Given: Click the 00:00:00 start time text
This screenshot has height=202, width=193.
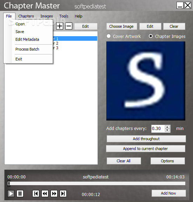Looking at the screenshot, I should [x=16, y=177].
